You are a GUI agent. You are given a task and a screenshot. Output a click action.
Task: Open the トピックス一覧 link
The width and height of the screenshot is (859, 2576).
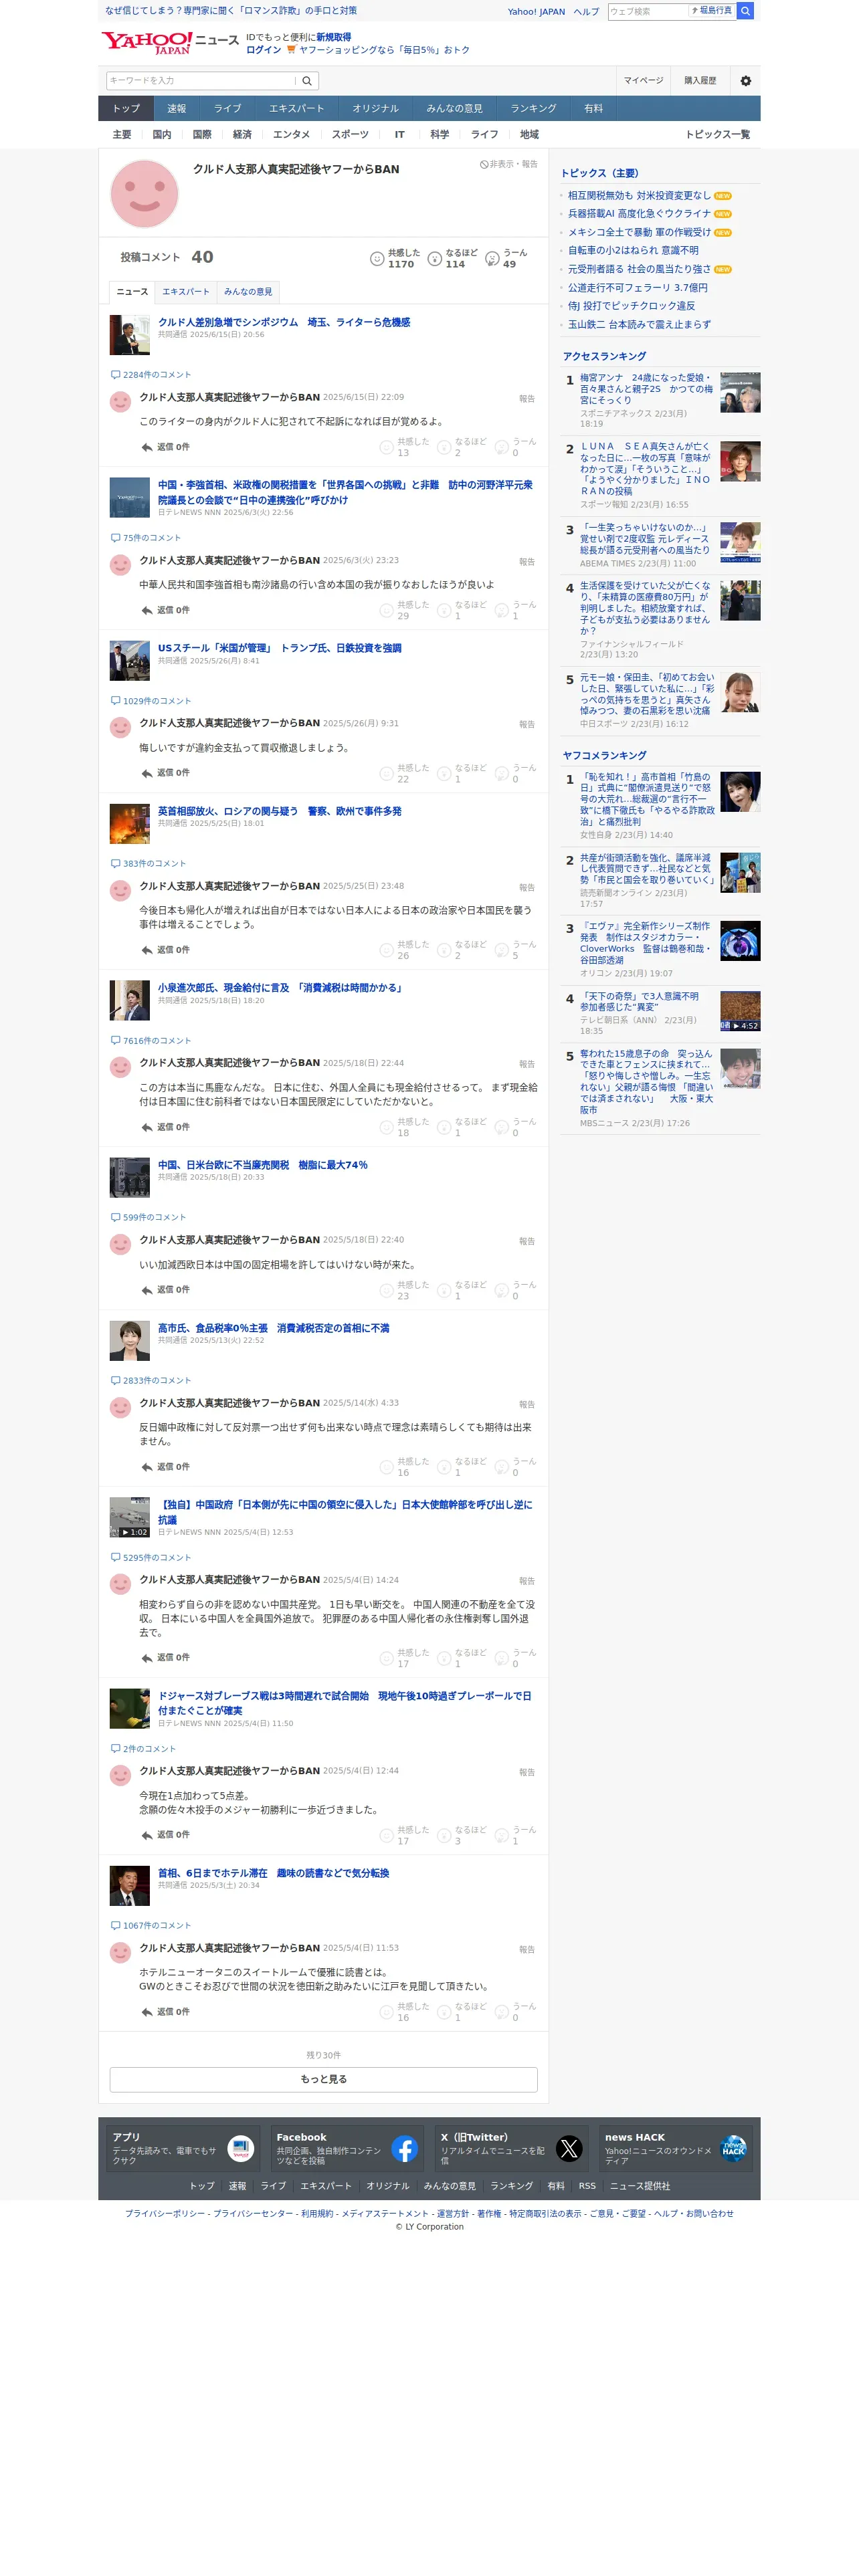click(x=717, y=135)
